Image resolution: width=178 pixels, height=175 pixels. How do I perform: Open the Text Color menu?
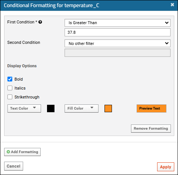pyautogui.click(x=24, y=108)
